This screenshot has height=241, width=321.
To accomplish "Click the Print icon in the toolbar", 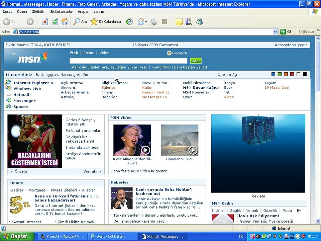I will pos(153,21).
